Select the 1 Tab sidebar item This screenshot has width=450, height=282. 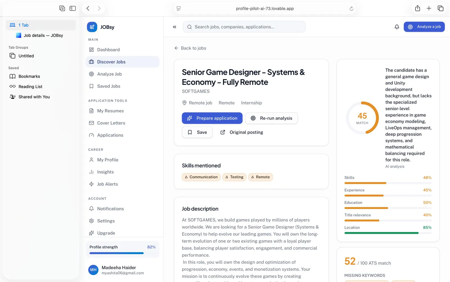(x=41, y=25)
